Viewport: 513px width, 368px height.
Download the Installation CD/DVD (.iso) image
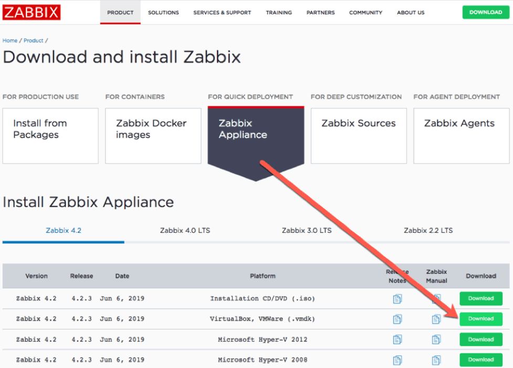481,299
